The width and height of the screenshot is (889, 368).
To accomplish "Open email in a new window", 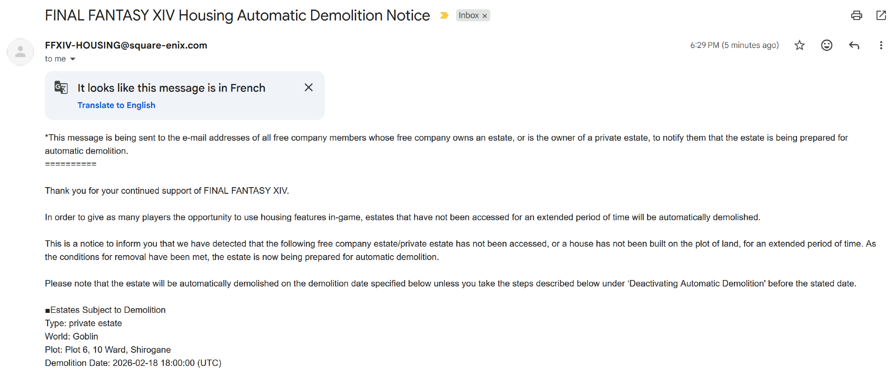I will point(881,16).
